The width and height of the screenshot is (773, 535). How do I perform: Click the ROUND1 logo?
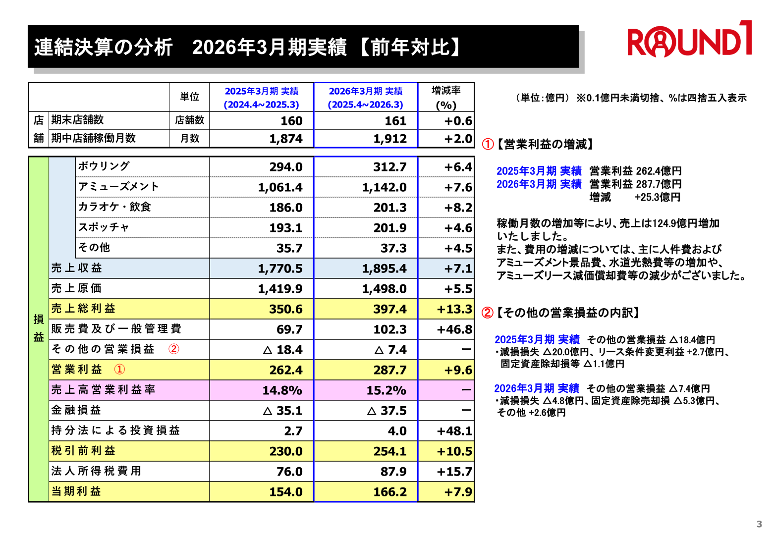[x=690, y=39]
